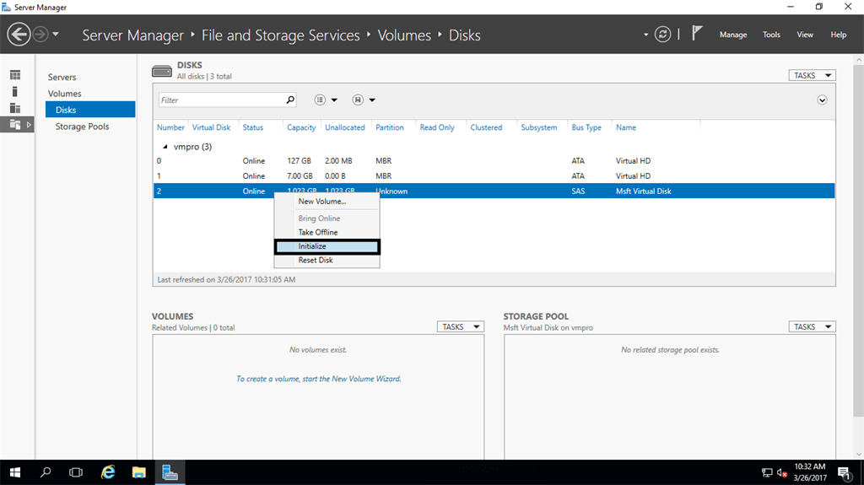The height and width of the screenshot is (485, 864).
Task: Click network status tray icon
Action: click(766, 473)
